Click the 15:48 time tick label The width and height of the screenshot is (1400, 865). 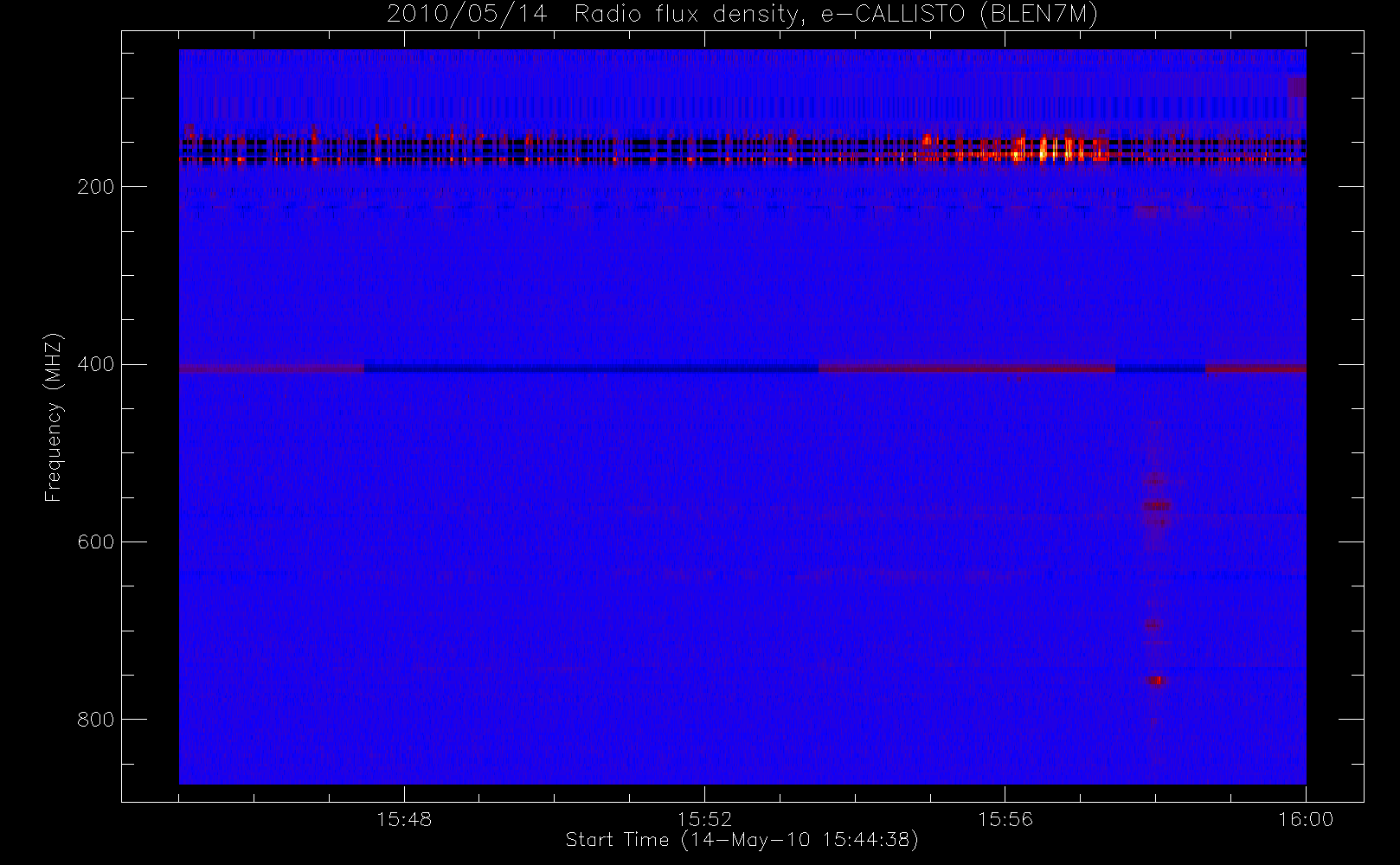(x=404, y=819)
